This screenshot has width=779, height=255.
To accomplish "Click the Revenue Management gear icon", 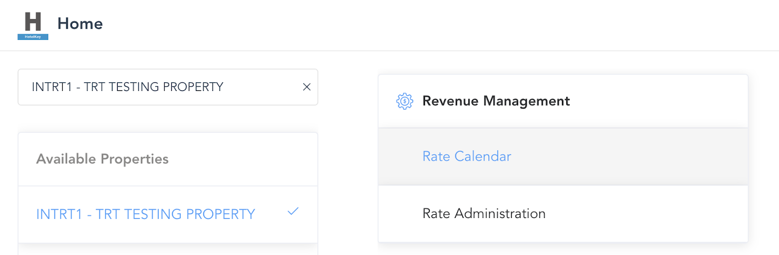I will [404, 101].
